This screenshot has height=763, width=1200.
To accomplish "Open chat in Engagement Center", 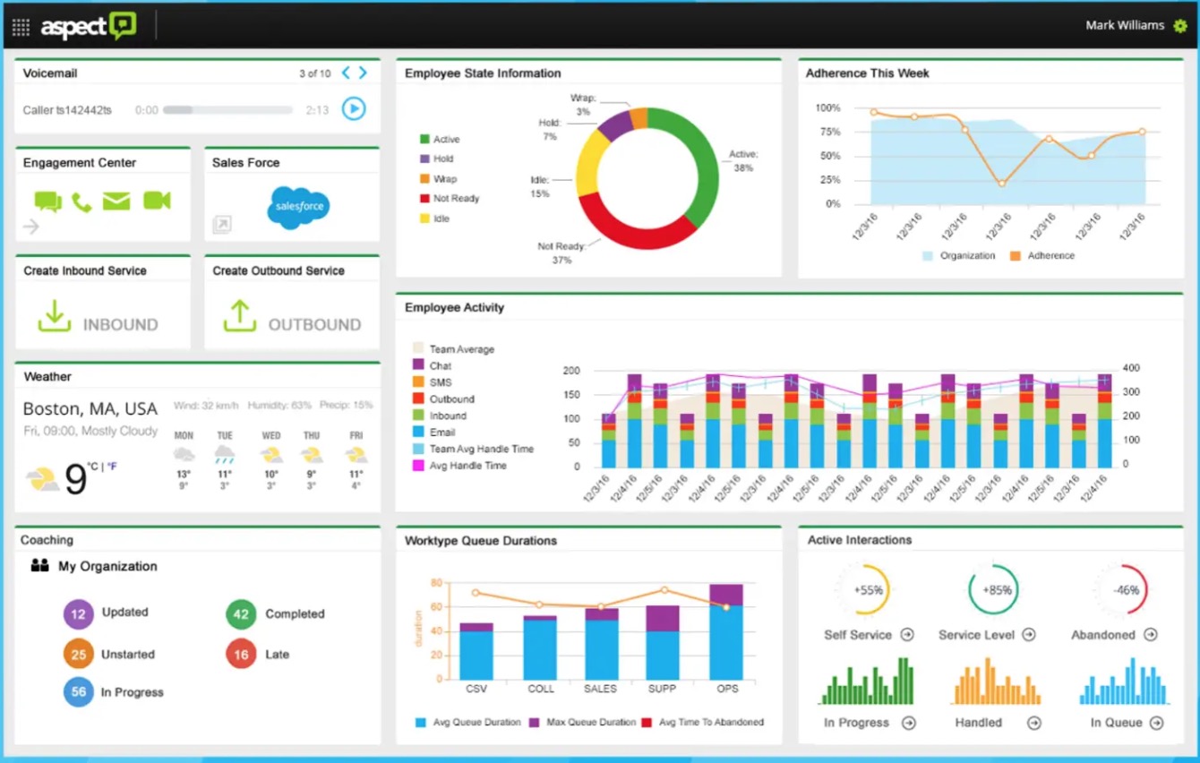I will pyautogui.click(x=47, y=201).
